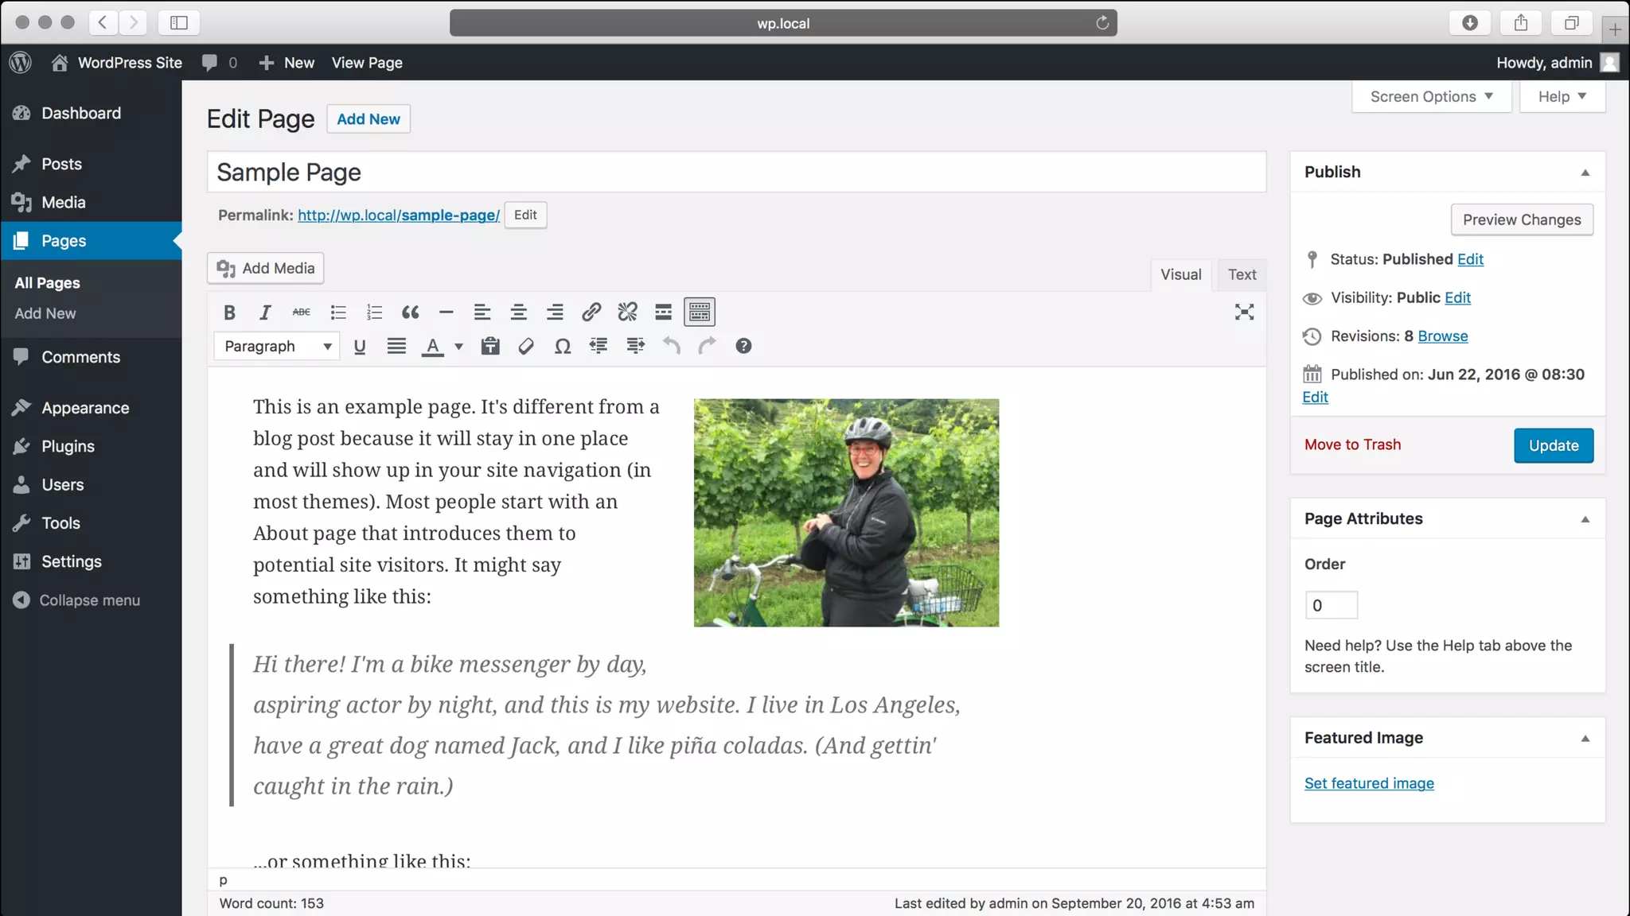Click the clear formatting eraser icon

[526, 346]
